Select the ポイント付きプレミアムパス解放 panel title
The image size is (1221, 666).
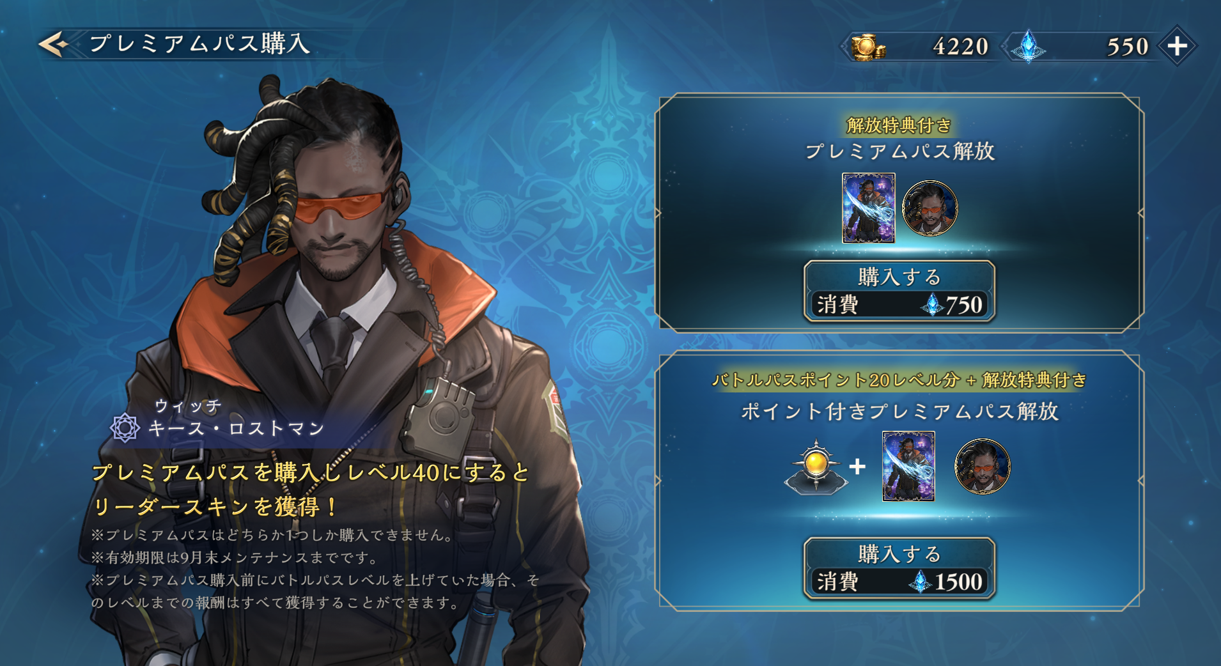click(x=899, y=411)
